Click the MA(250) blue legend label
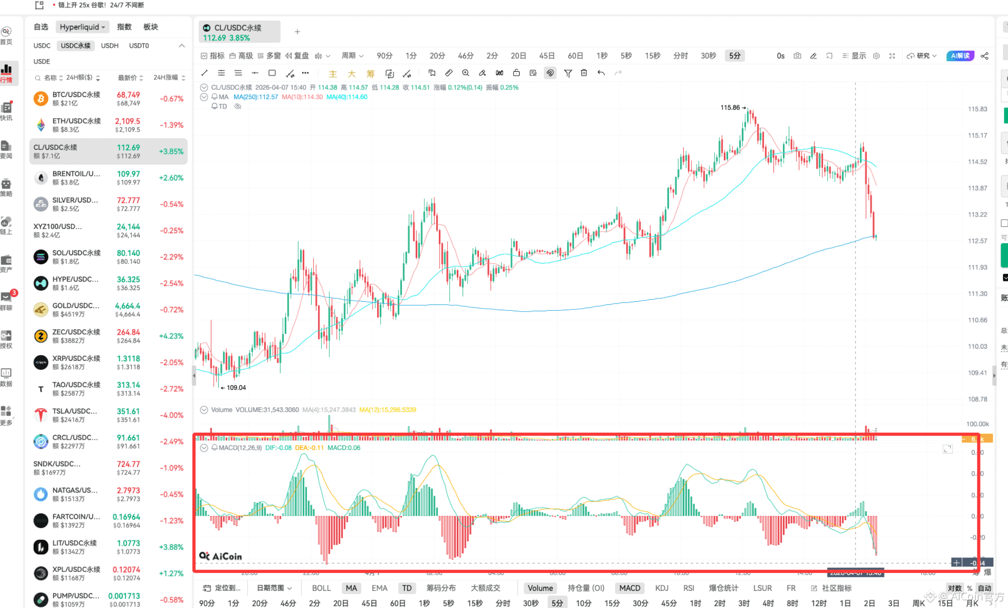The height and width of the screenshot is (608, 1008). (256, 97)
